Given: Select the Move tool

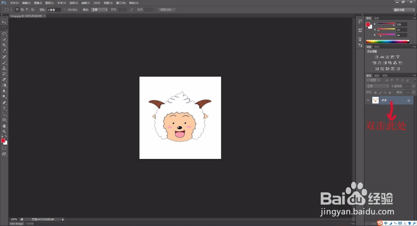Looking at the screenshot, I should [x=4, y=22].
